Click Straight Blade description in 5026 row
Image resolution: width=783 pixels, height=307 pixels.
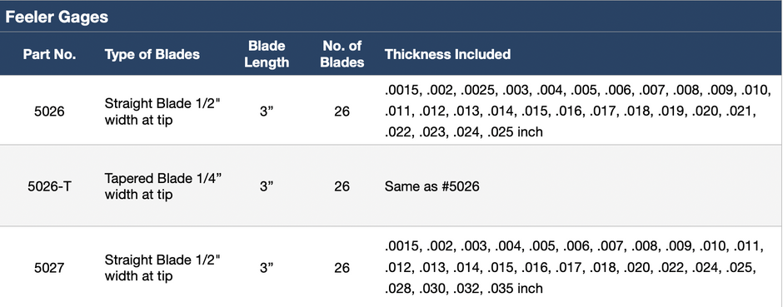(162, 111)
